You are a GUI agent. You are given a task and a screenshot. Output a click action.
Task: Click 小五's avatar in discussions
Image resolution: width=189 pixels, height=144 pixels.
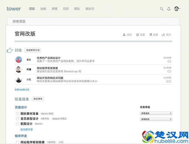[x=19, y=80]
